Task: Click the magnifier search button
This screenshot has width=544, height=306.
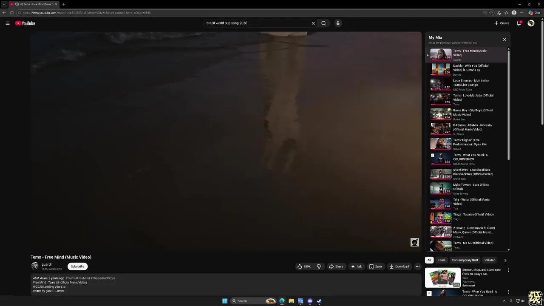Action: [323, 23]
